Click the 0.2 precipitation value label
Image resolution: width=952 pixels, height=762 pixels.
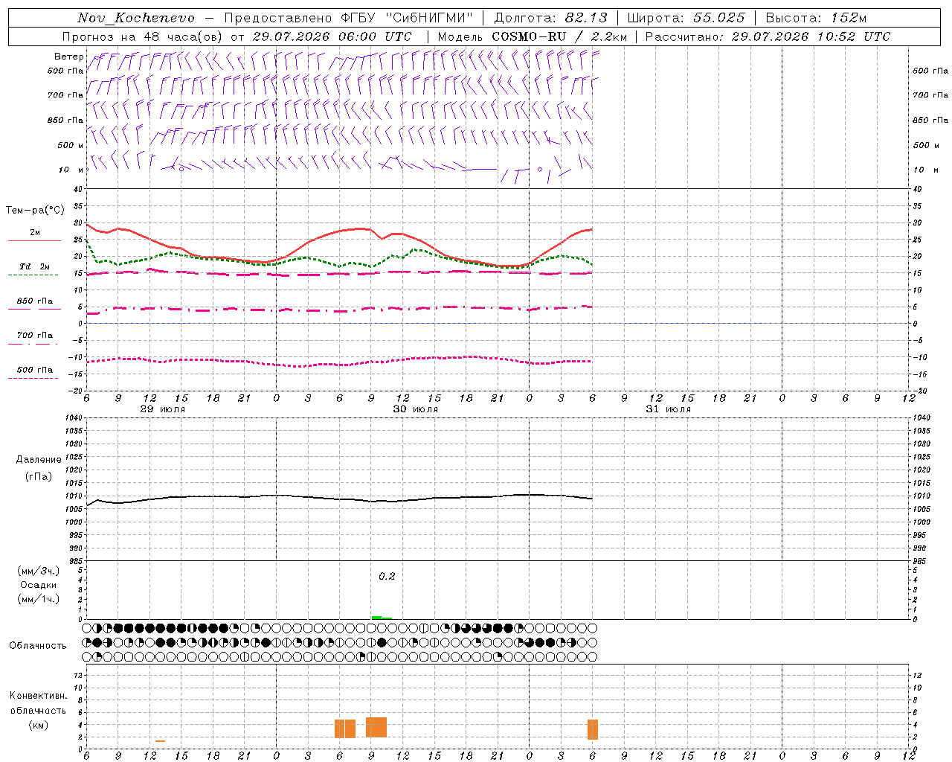(387, 576)
